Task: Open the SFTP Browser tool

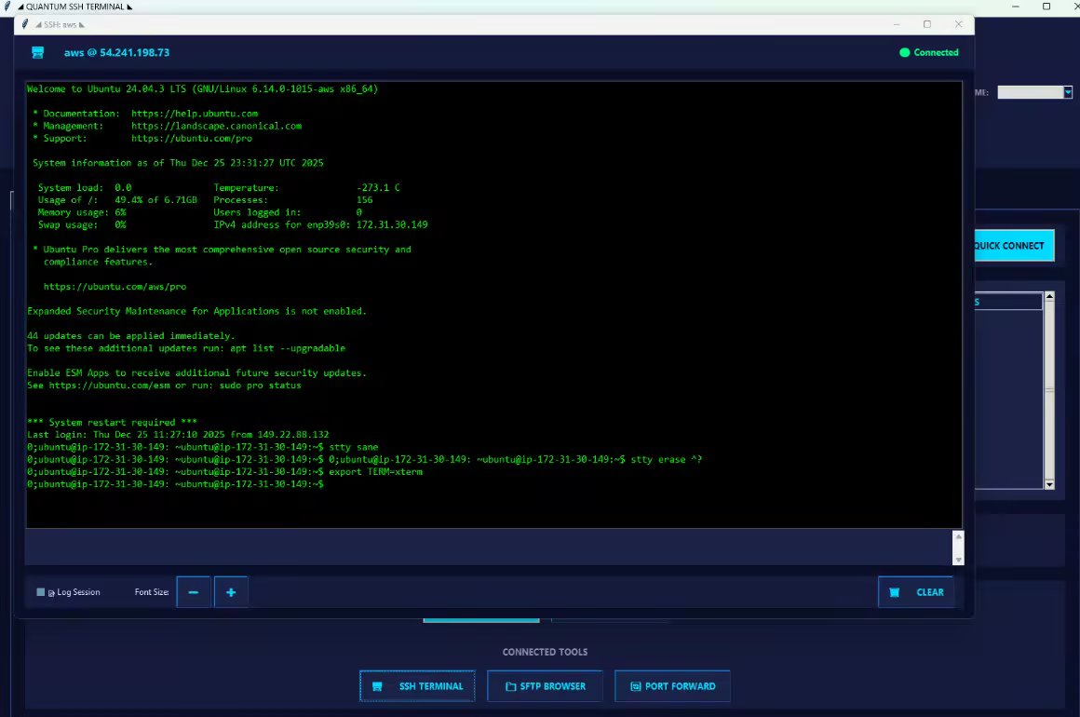Action: point(546,686)
